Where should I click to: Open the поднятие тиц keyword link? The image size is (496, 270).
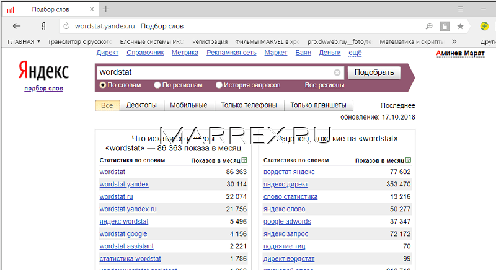(x=285, y=246)
